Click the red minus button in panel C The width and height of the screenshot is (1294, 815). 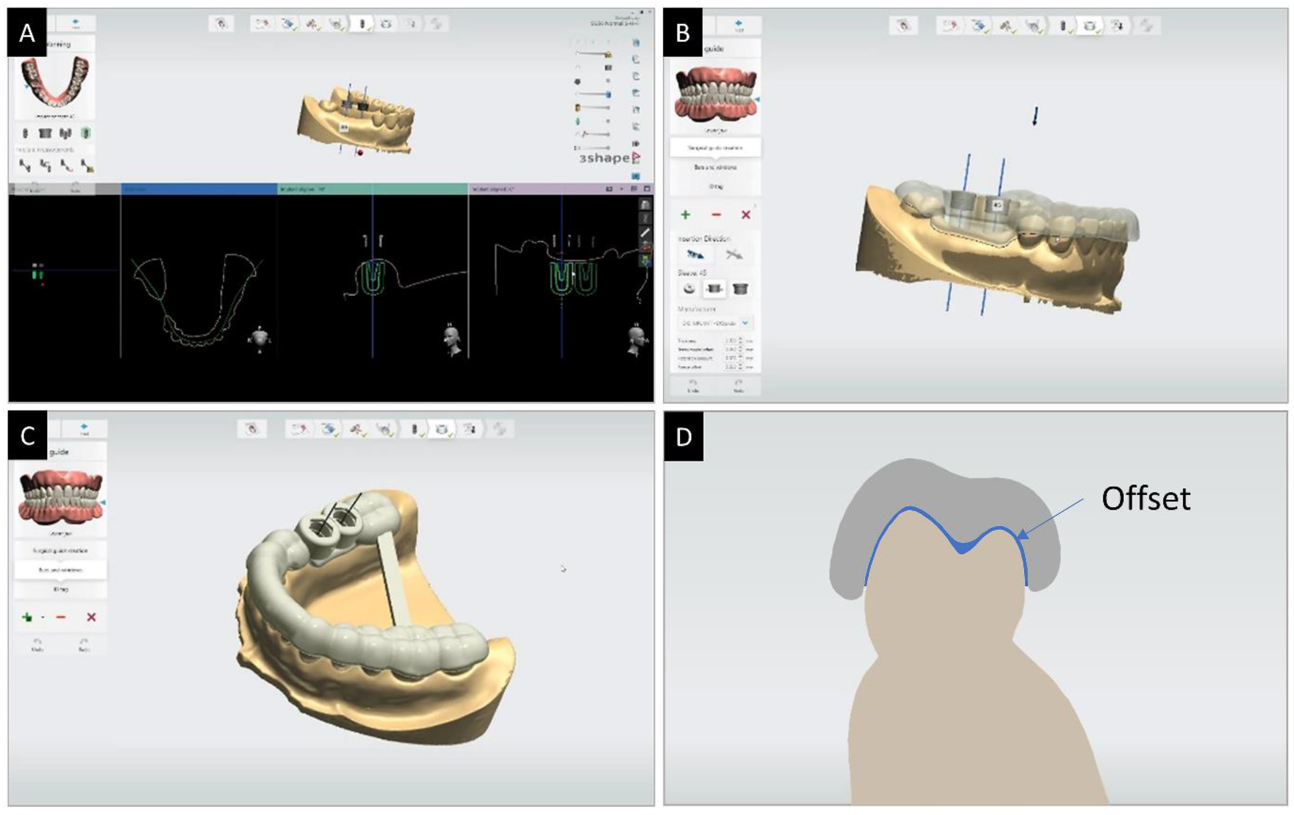point(61,617)
